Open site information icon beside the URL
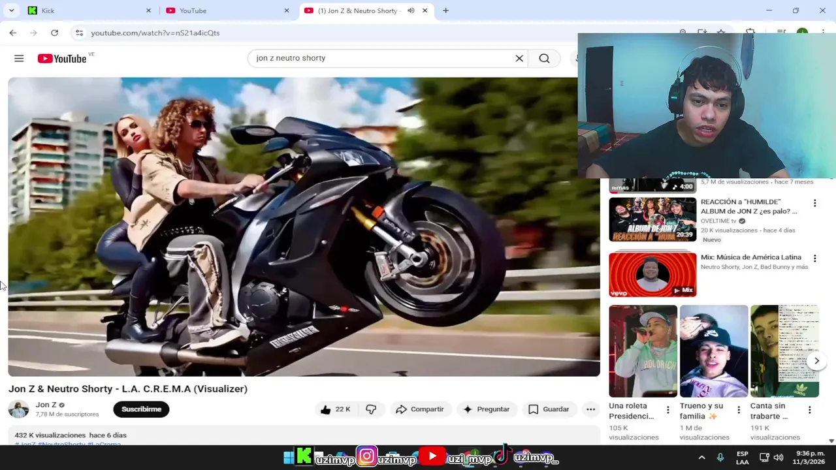 [x=78, y=33]
